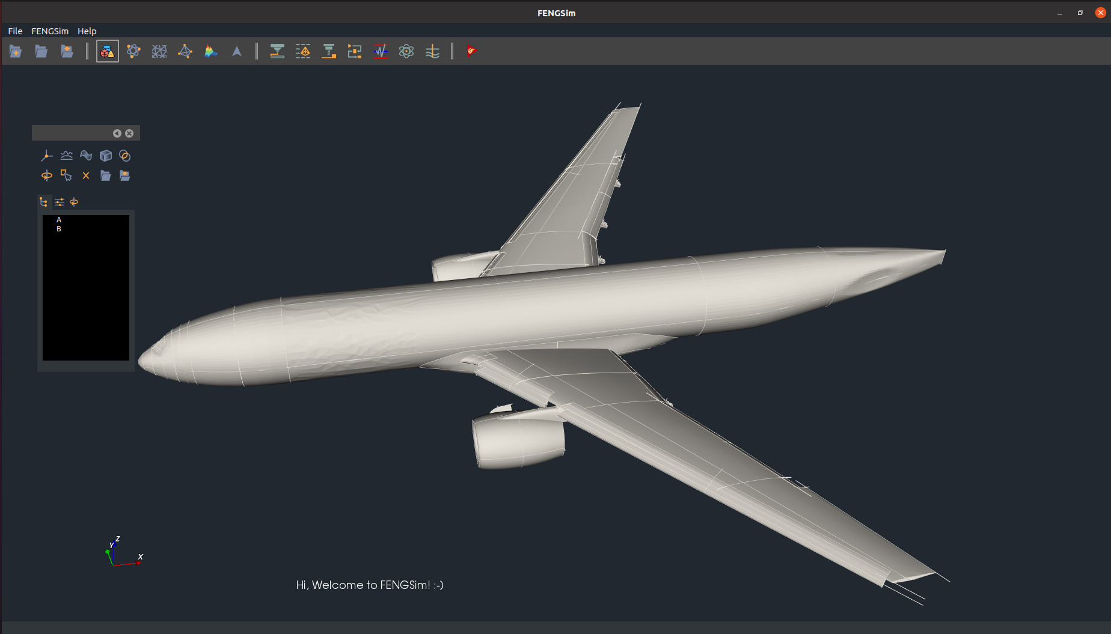Click the red-blue waveform signal icon
Viewport: 1111px width, 634px height.
[381, 52]
